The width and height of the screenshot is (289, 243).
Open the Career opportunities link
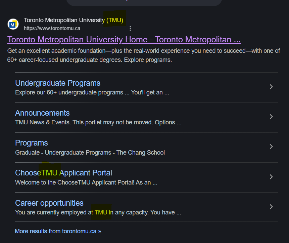[x=49, y=203]
